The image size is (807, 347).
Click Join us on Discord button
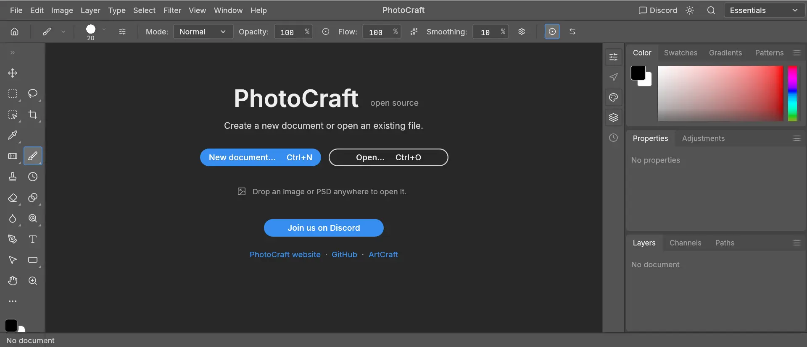(324, 228)
